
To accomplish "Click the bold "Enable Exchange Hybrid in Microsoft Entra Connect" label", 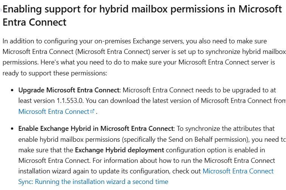I will [96, 129].
